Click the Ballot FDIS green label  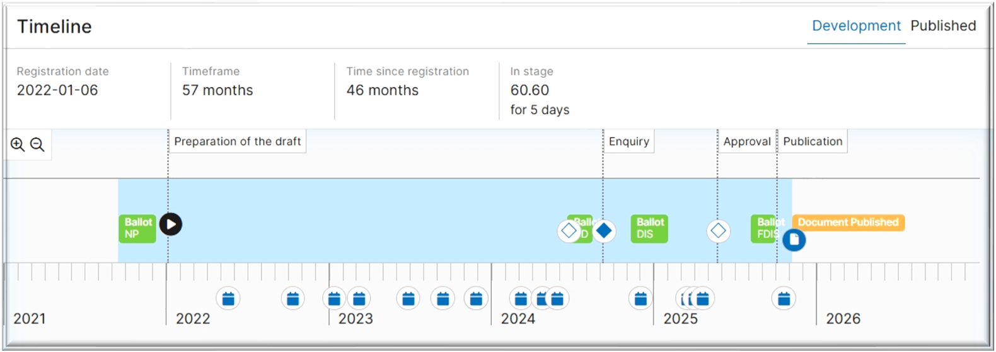click(763, 228)
